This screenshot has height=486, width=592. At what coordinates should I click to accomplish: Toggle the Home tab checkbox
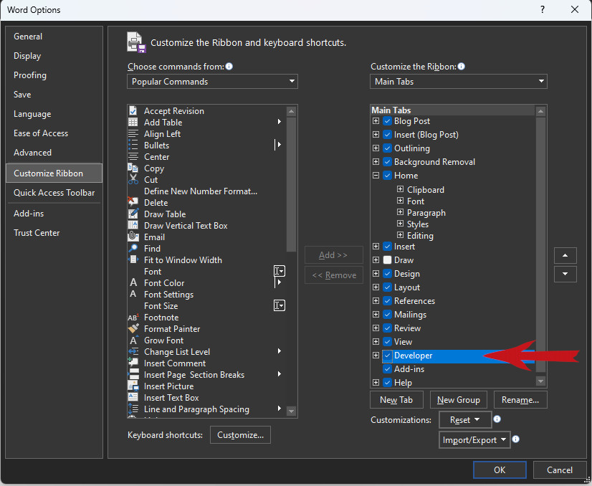coord(387,175)
